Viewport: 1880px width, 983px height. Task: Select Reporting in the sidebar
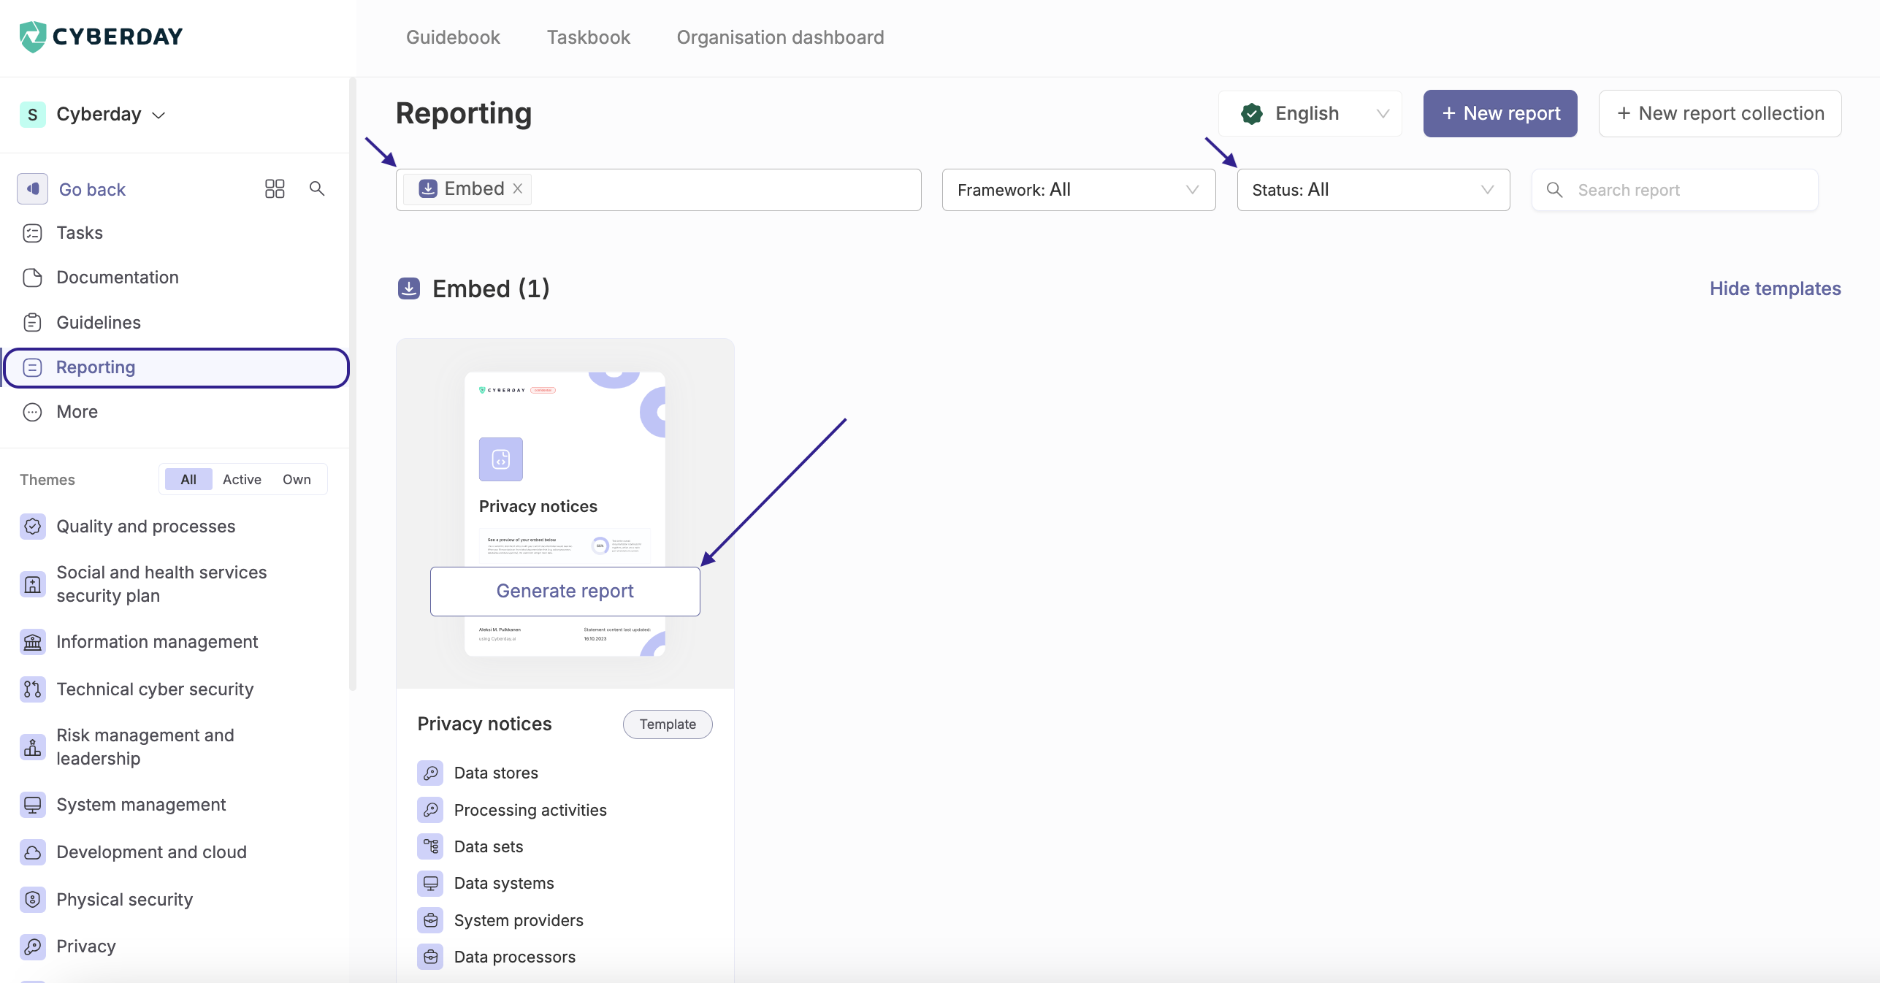[176, 367]
